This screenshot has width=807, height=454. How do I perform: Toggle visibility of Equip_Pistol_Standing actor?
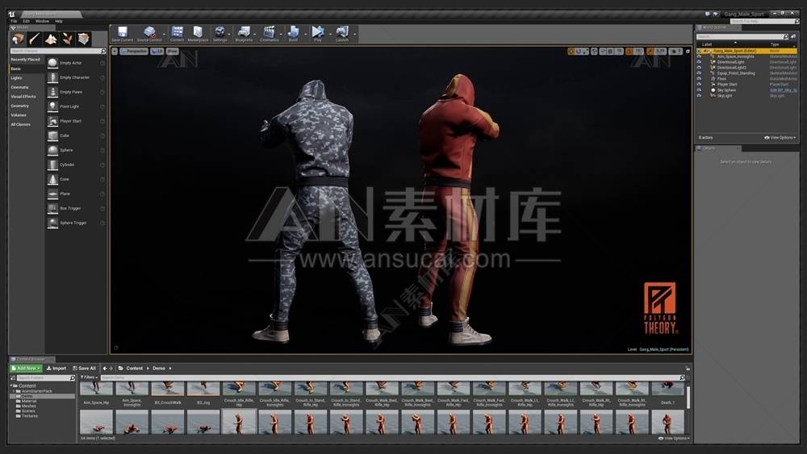pos(699,73)
